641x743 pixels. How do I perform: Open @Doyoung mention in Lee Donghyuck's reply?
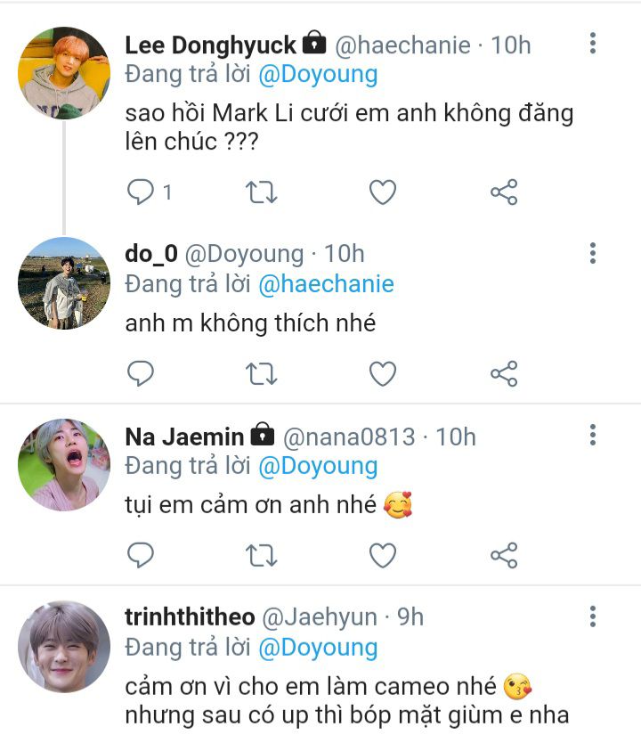(318, 74)
